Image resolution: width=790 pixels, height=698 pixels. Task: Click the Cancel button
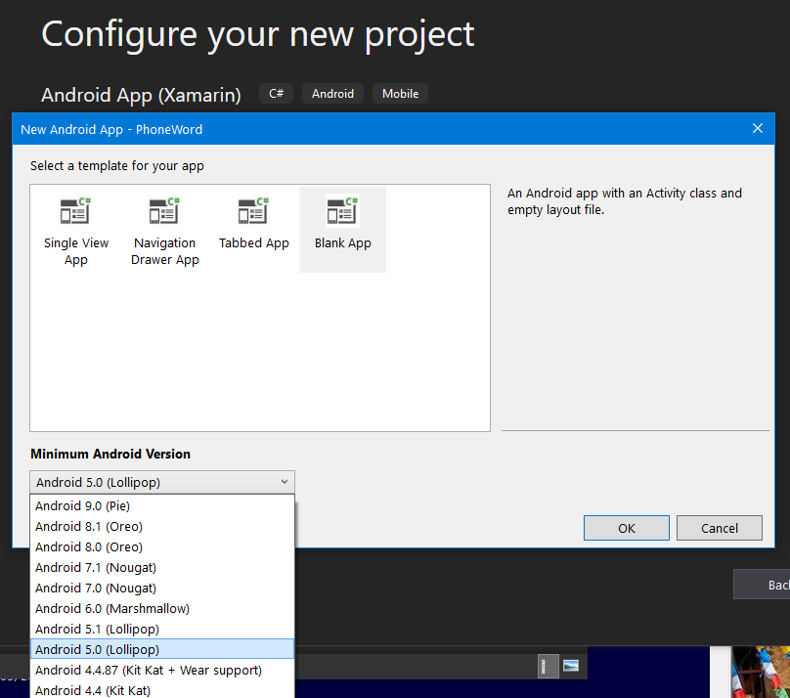719,528
